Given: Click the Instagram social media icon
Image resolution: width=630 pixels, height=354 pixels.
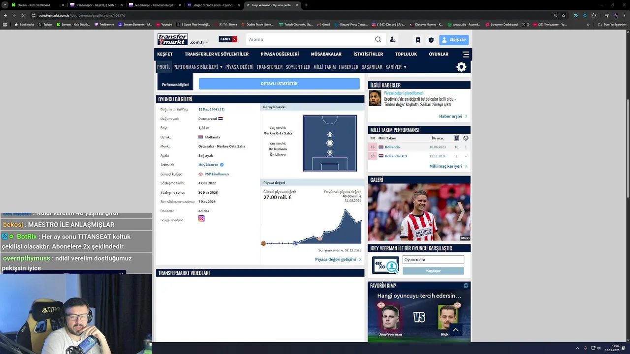Looking at the screenshot, I should (x=201, y=218).
